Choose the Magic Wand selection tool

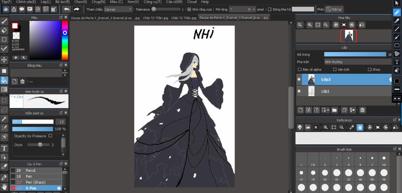coord(4,118)
